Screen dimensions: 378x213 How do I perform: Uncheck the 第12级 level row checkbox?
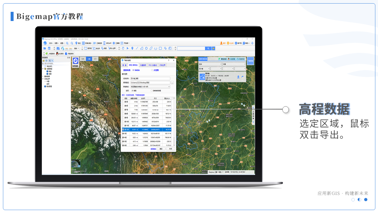point(123,130)
